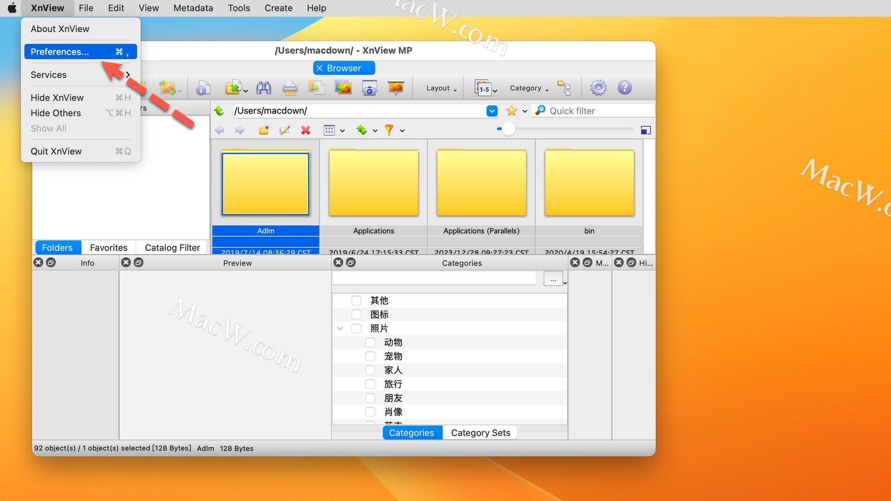
Task: Click the Forward navigation arrow
Action: pyautogui.click(x=240, y=130)
